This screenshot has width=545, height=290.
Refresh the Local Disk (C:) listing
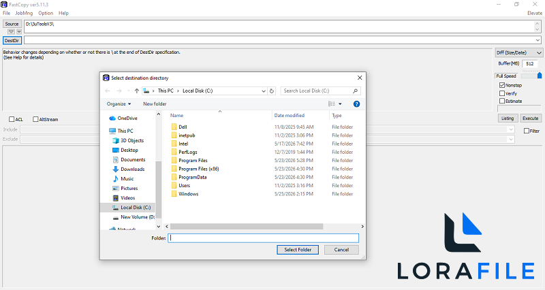point(272,91)
